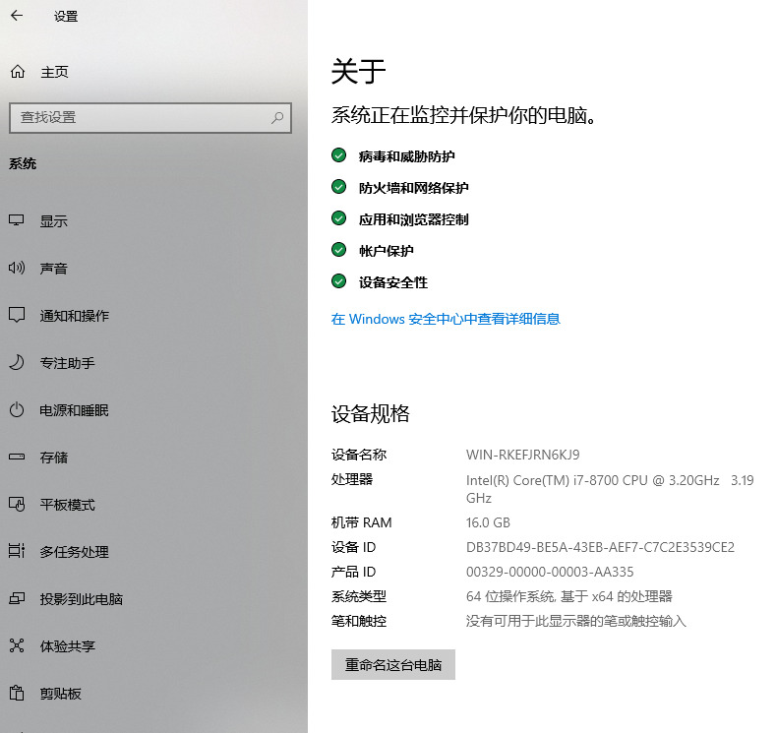The image size is (776, 733).
Task: Click the Display (显示) monitor icon
Action: [17, 221]
